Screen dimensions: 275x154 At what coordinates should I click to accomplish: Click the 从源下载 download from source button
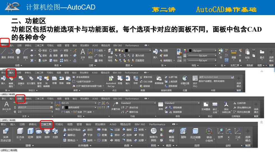click(171, 77)
